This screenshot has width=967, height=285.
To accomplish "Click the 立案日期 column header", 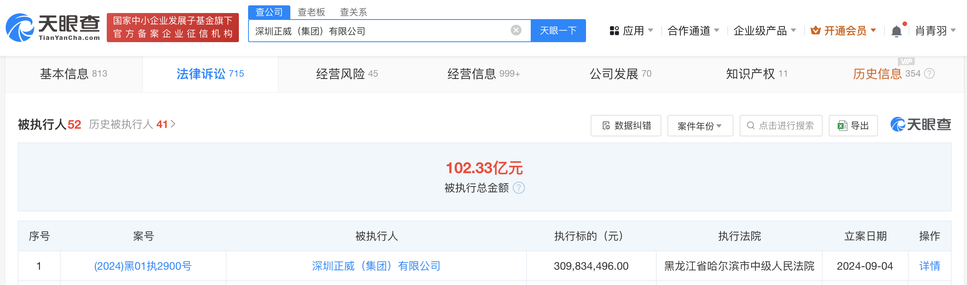I will pos(866,236).
